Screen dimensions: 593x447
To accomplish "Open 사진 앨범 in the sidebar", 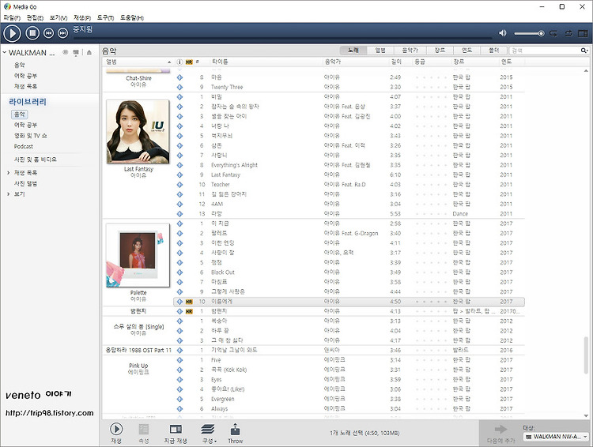I will pyautogui.click(x=26, y=183).
